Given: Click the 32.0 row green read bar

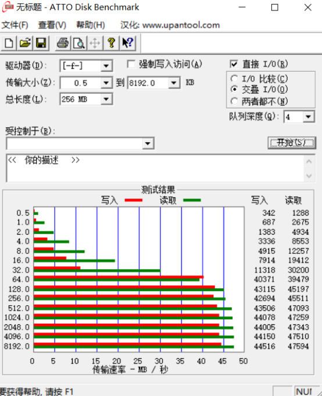Looking at the screenshot, I should point(97,271).
